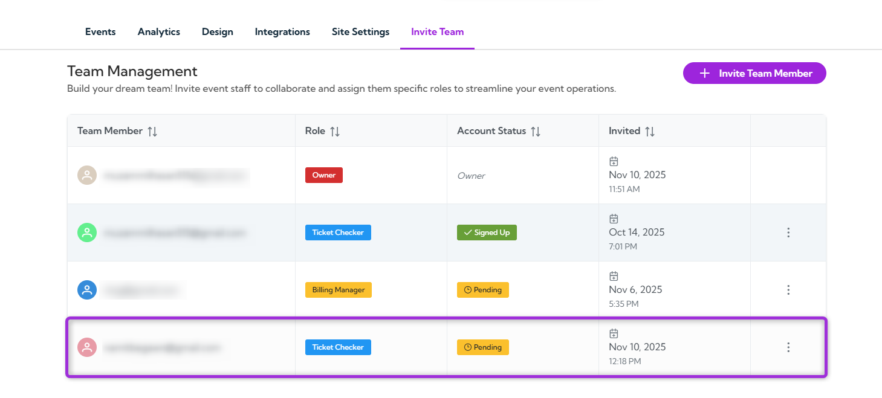Open three-dot menu for Billing Manager row
Viewport: 882px width, 398px height.
pos(788,290)
